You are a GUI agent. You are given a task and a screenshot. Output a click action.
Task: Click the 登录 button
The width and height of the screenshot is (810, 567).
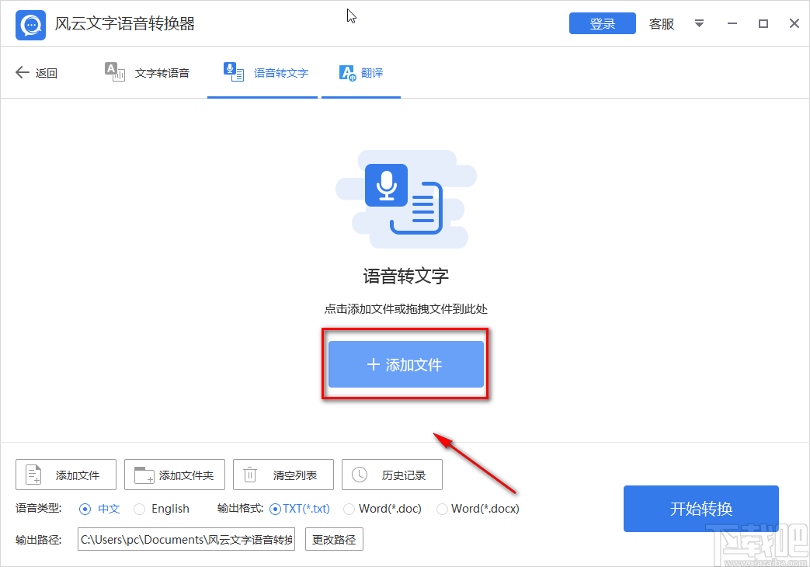(602, 23)
